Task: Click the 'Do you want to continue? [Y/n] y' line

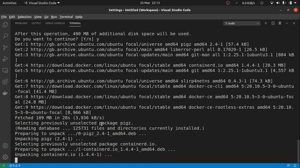Action: [x=57, y=39]
